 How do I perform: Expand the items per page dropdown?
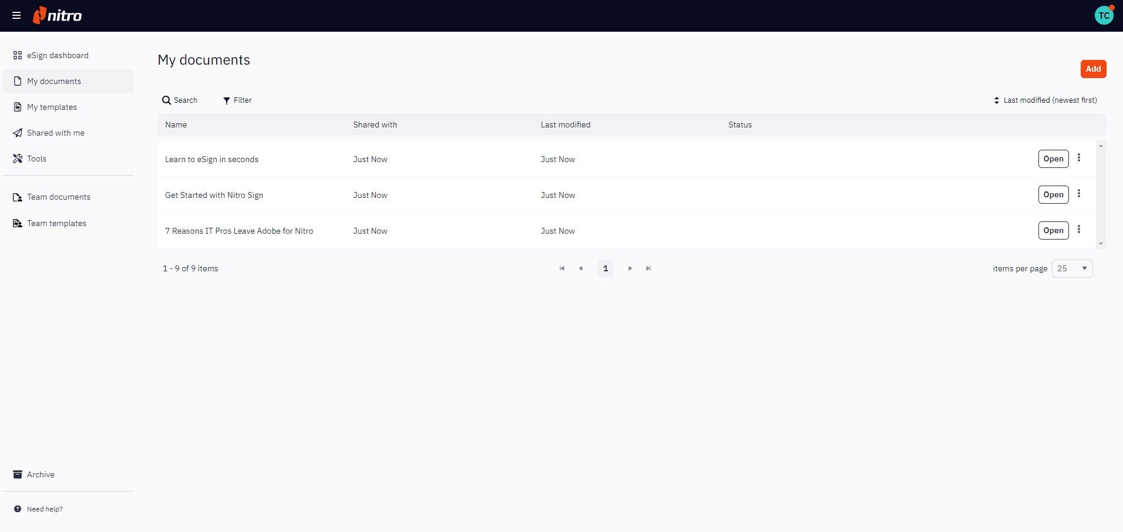pos(1072,268)
